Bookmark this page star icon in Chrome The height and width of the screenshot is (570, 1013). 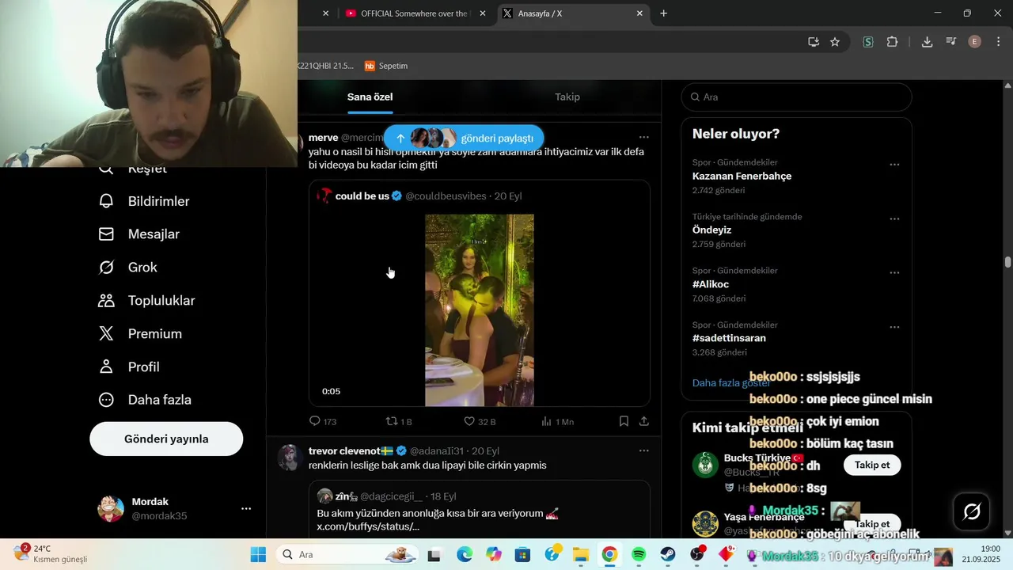(835, 42)
